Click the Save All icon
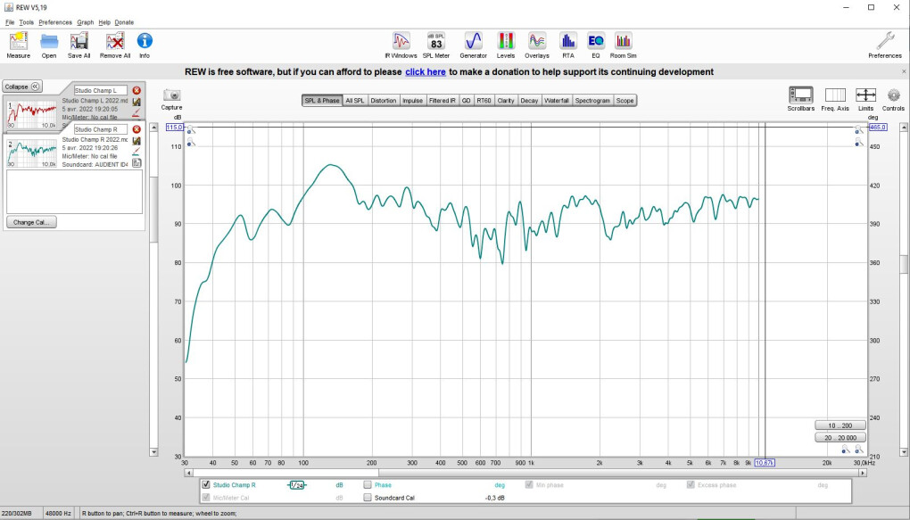The image size is (910, 520). pyautogui.click(x=79, y=41)
